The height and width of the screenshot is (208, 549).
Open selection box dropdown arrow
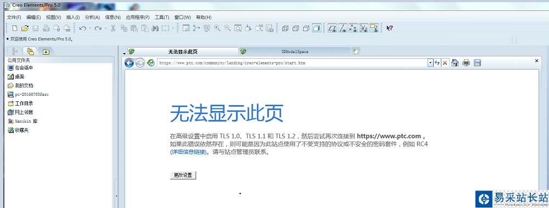(x=173, y=28)
